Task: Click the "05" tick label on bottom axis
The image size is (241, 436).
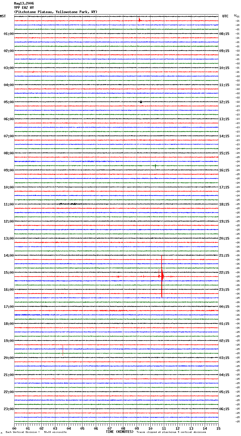Action: pyautogui.click(x=82, y=428)
